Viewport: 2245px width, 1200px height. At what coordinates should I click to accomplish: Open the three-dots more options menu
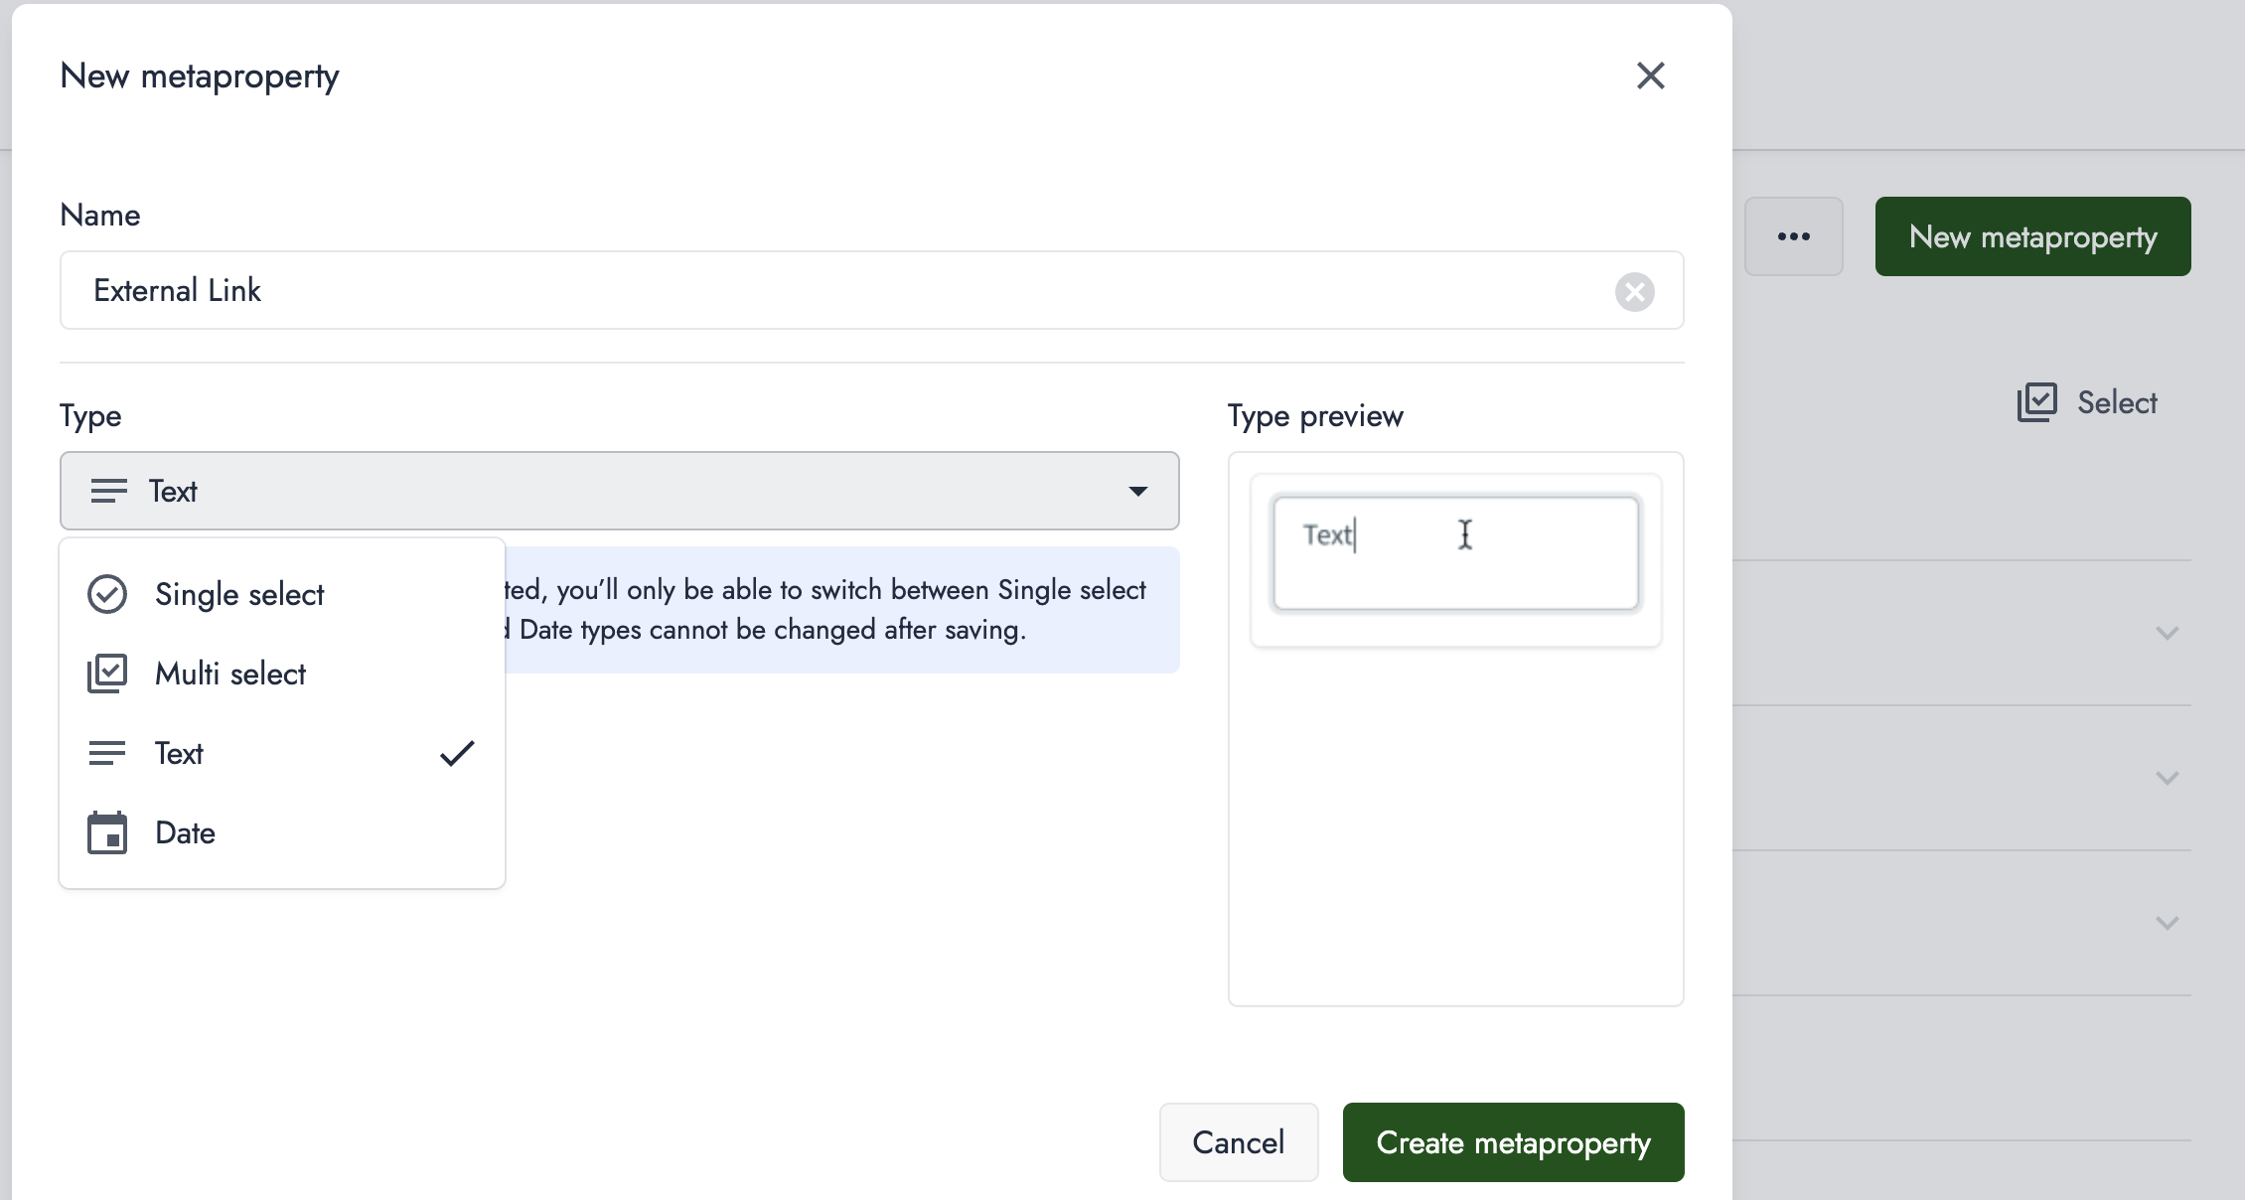coord(1794,236)
